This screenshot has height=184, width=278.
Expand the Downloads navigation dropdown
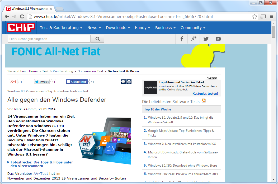pyautogui.click(x=118, y=28)
